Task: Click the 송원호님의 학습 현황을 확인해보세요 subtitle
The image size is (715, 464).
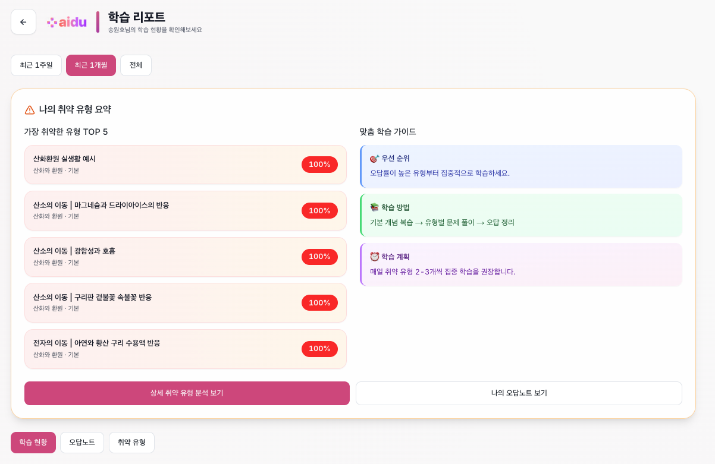Action: point(155,30)
